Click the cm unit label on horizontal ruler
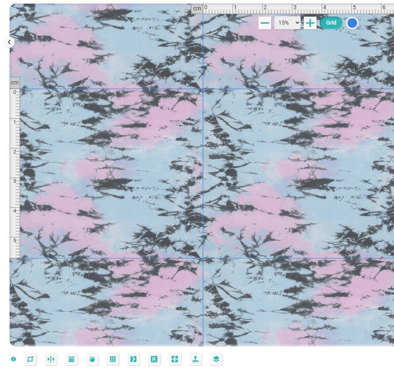 197,8
